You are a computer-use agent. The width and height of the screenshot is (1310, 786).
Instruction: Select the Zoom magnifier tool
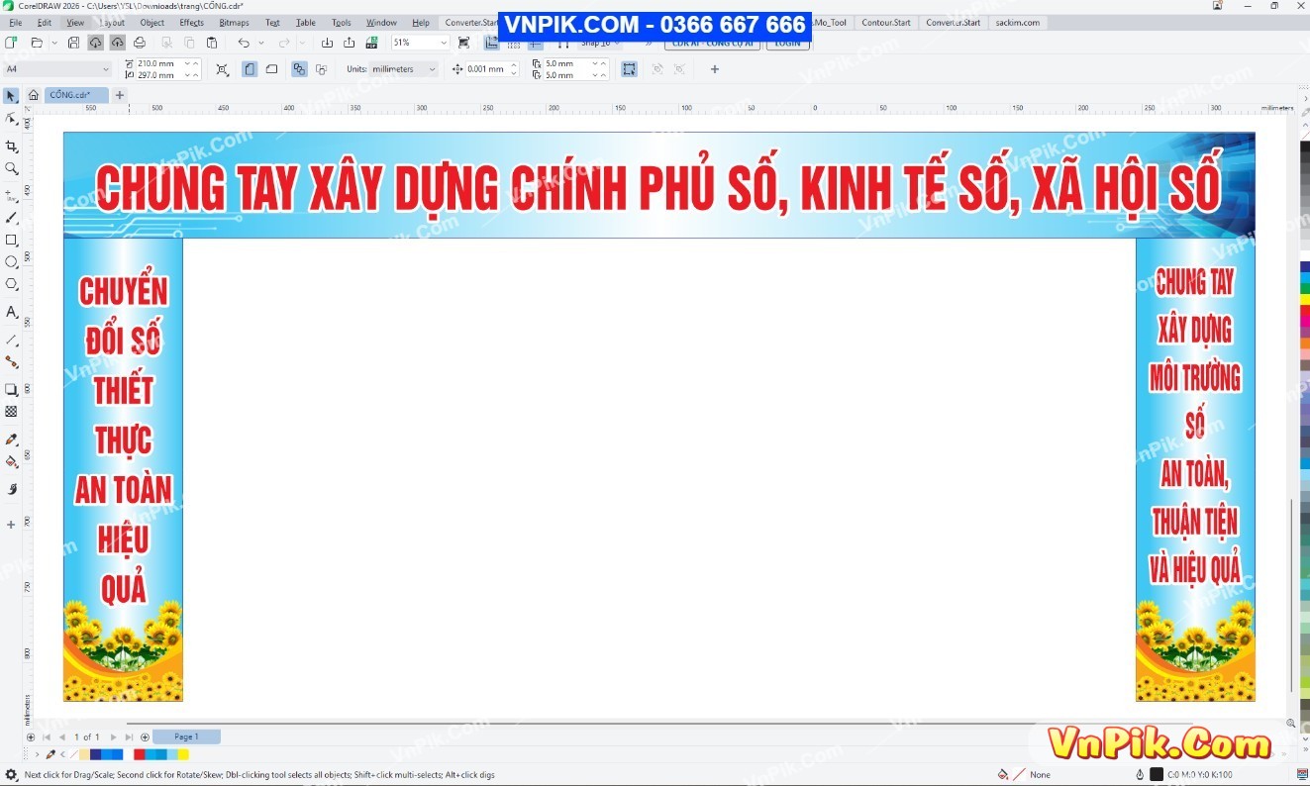pos(11,168)
